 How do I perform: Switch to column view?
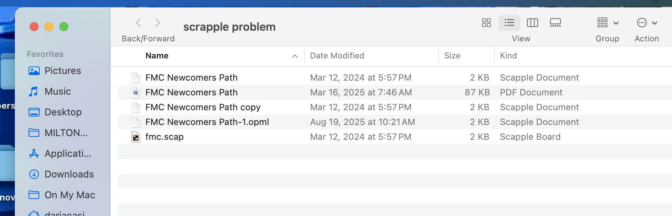(532, 23)
